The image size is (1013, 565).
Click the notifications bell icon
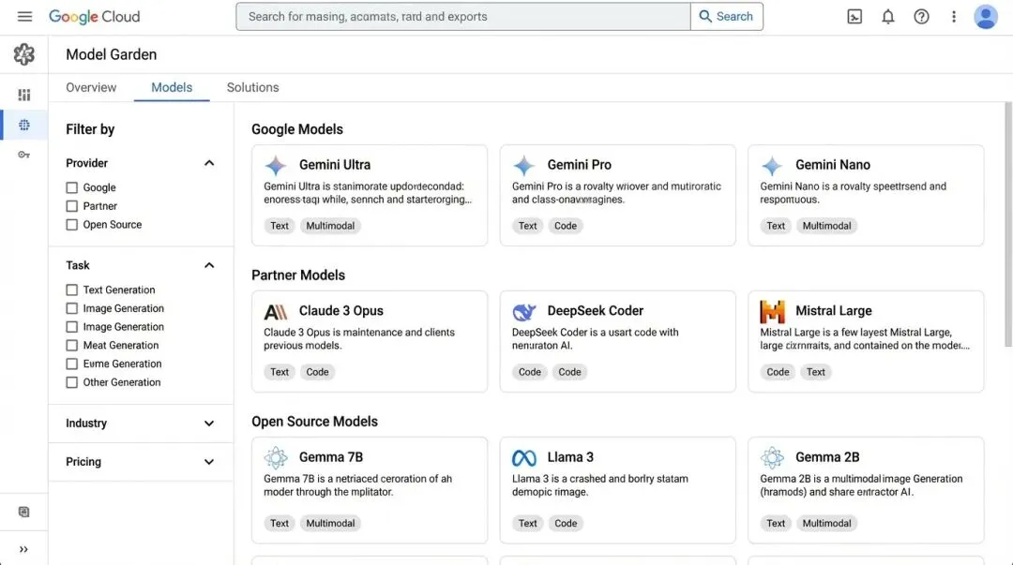(x=888, y=17)
